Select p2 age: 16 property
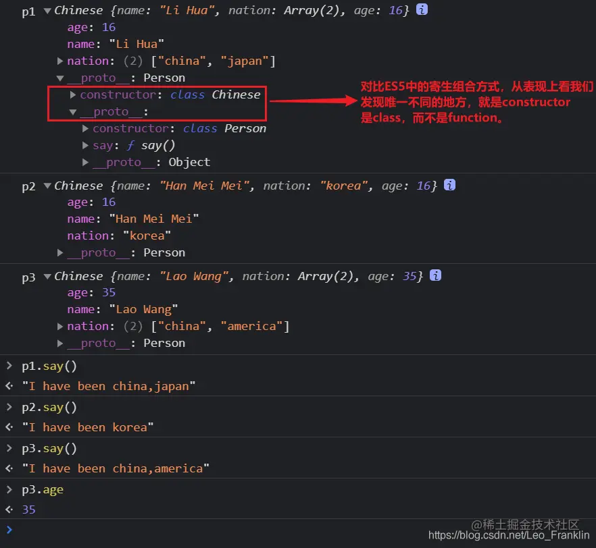The width and height of the screenshot is (596, 548). tap(91, 202)
